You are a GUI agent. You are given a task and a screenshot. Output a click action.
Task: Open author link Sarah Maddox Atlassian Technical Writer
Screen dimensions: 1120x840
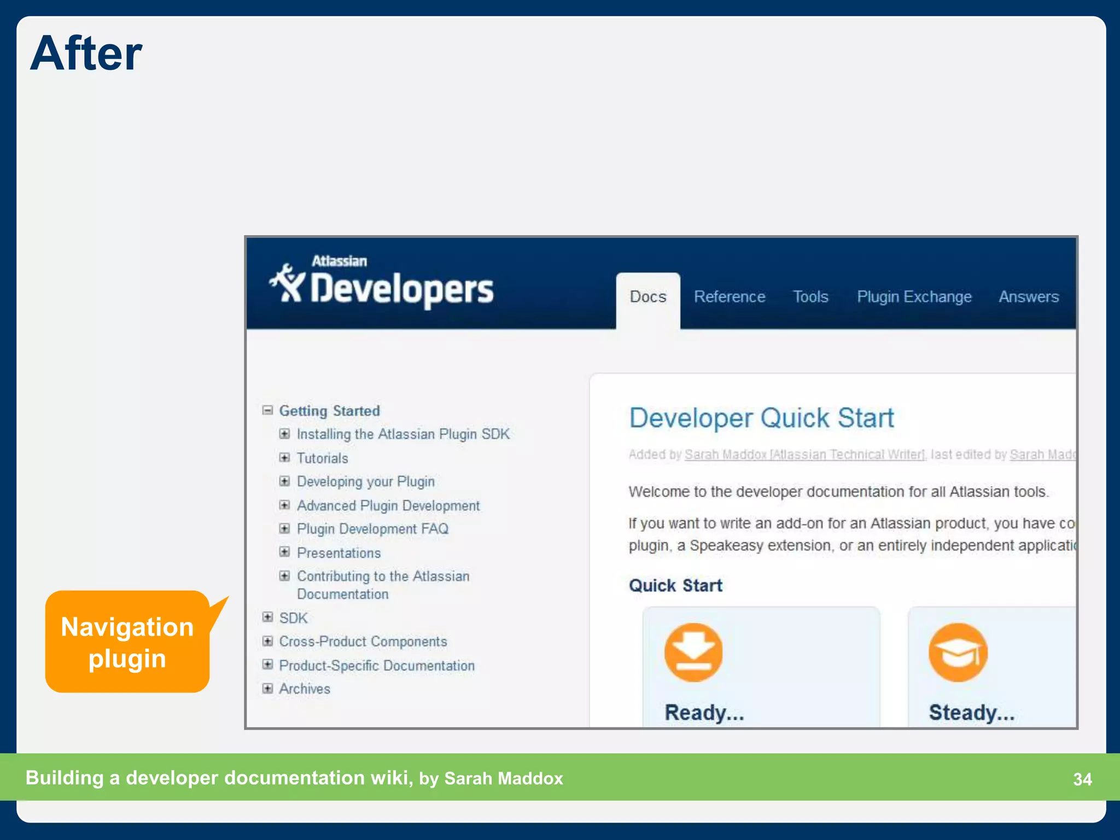tap(805, 454)
